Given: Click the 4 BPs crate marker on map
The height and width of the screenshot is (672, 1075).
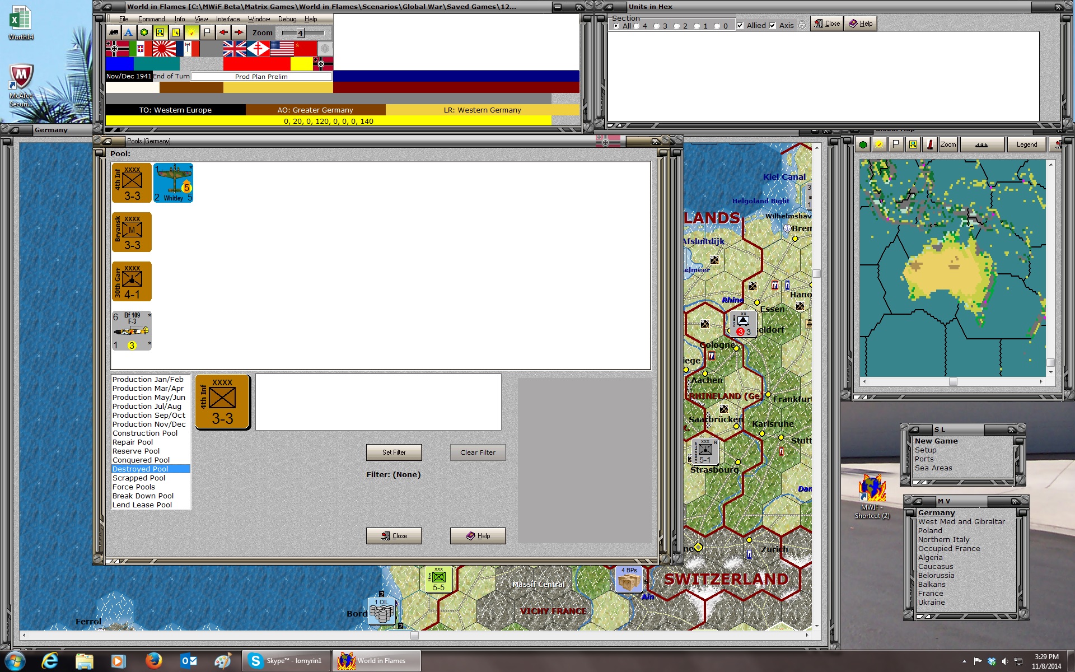Looking at the screenshot, I should pos(629,579).
